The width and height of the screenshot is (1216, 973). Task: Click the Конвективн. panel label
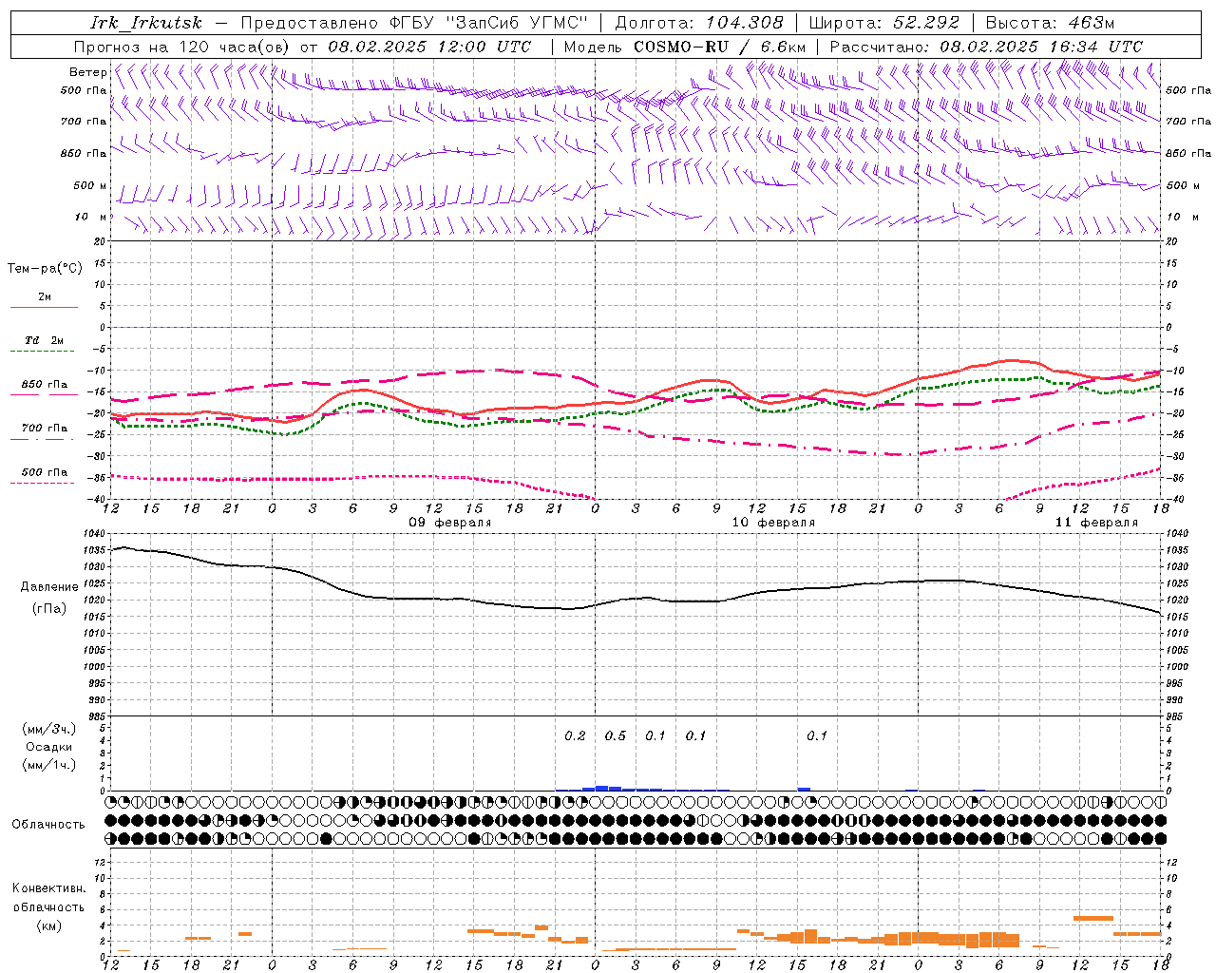pos(49,888)
